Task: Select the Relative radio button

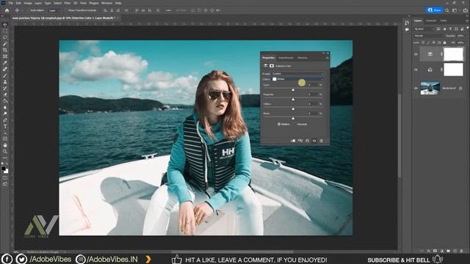Action: 279,124
